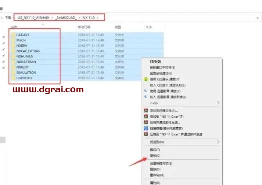Click the WinRAR icon beside 压缩并通过邮件发送...
This screenshot has height=185, width=262.
(146, 122)
